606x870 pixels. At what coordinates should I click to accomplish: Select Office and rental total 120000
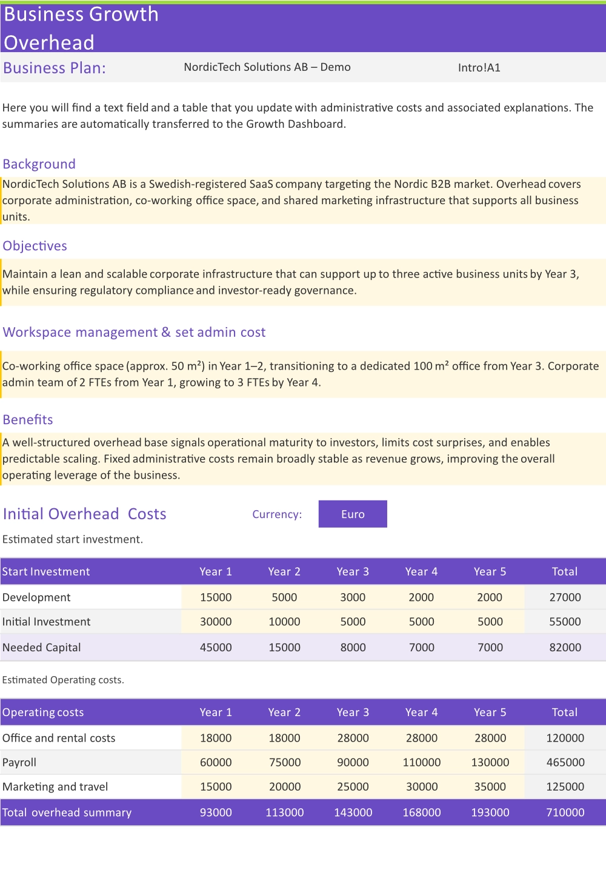(565, 738)
